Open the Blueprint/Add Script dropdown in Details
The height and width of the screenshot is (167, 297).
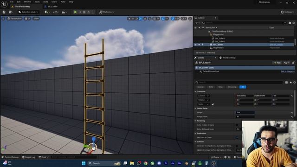[286, 63]
